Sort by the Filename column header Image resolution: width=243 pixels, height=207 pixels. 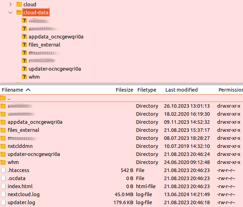click(13, 90)
